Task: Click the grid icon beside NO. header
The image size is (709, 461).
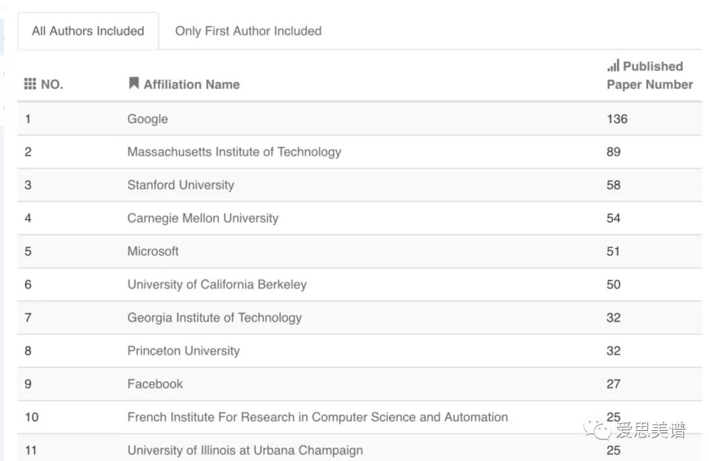Action: (x=30, y=84)
